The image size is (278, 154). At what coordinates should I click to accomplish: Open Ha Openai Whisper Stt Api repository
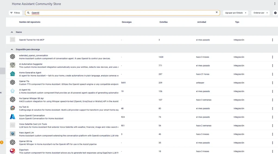point(142,100)
